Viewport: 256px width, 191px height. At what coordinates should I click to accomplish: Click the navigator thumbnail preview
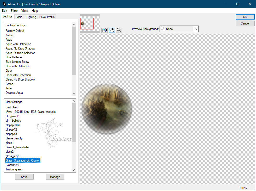(90, 23)
